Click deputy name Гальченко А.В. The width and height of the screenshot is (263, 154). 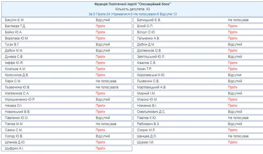coord(148,38)
